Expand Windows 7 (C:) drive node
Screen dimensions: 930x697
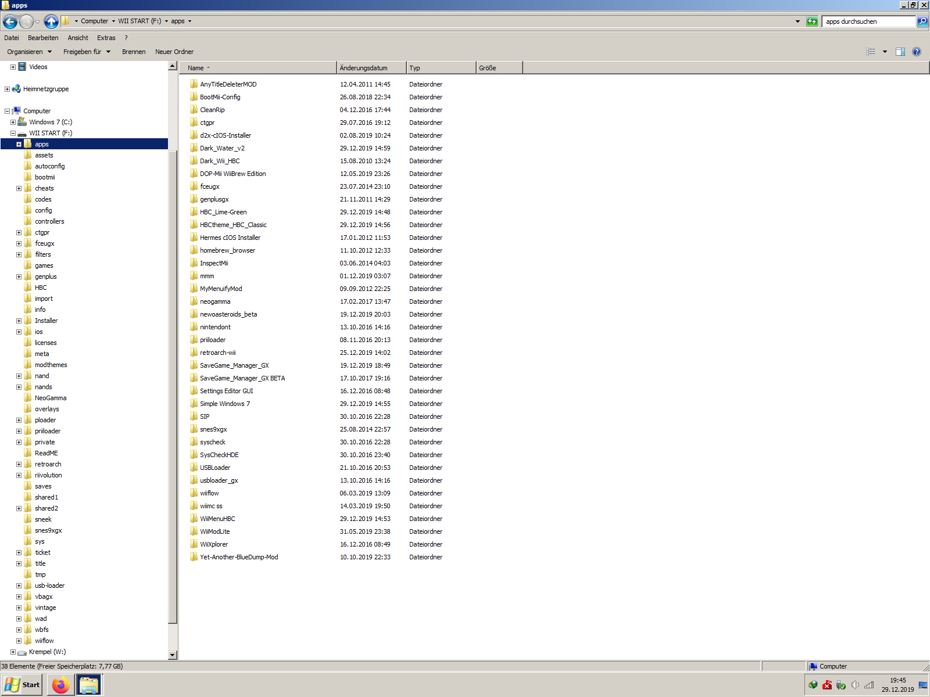coord(13,122)
